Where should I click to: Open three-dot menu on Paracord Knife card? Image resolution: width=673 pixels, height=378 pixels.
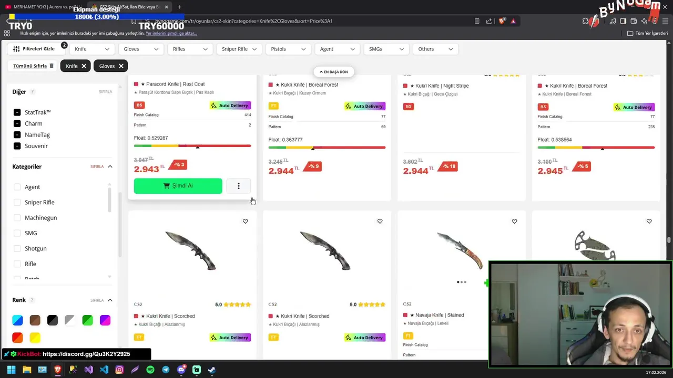click(239, 186)
